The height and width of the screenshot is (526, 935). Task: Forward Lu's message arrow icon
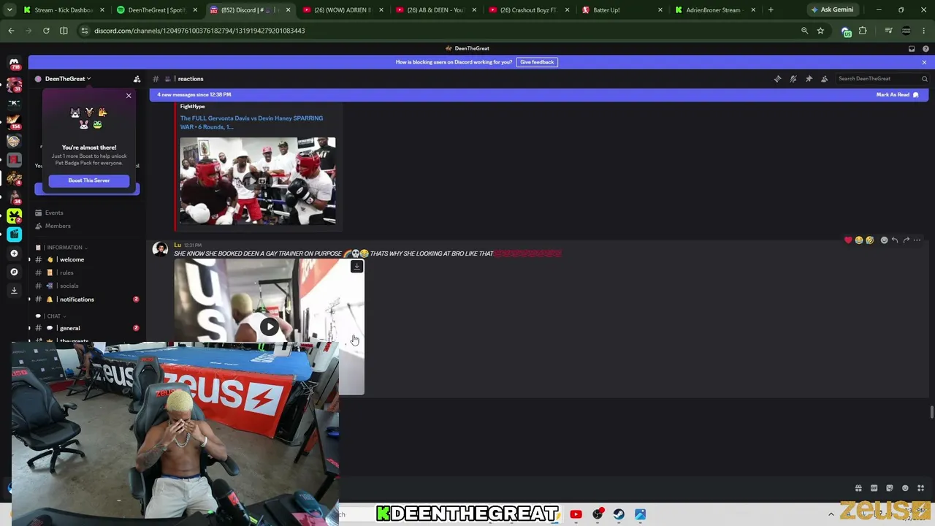[x=907, y=240]
